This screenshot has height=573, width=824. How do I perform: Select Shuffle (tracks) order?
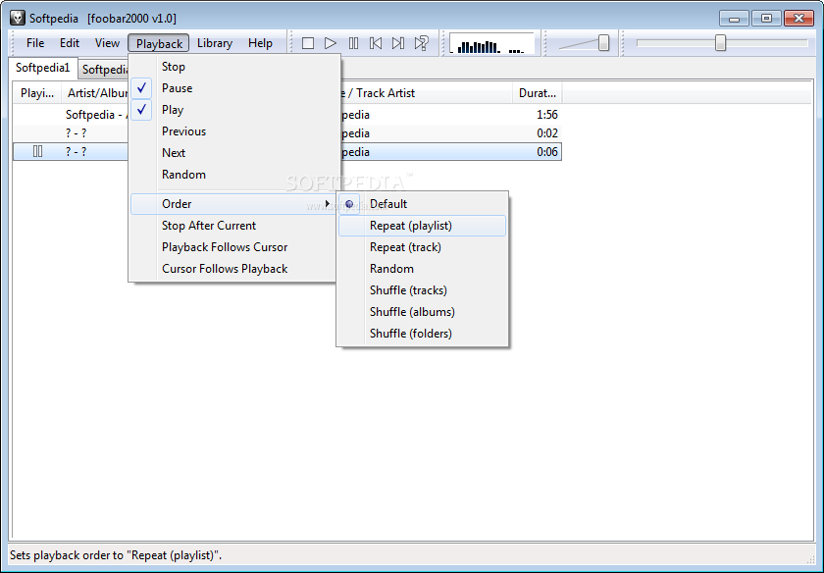(422, 290)
